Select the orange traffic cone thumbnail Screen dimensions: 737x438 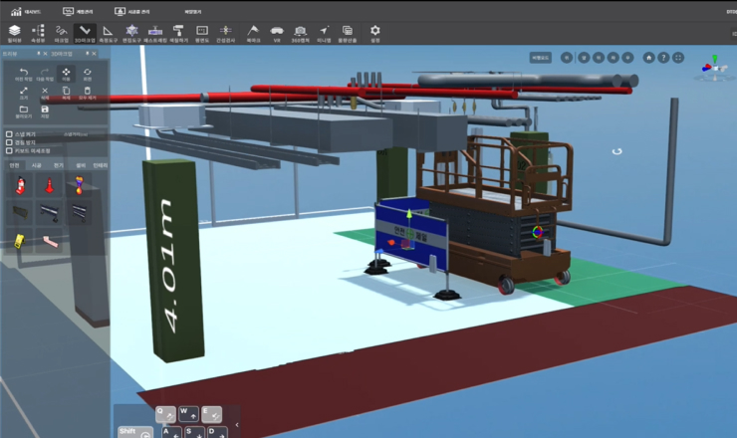[48, 184]
